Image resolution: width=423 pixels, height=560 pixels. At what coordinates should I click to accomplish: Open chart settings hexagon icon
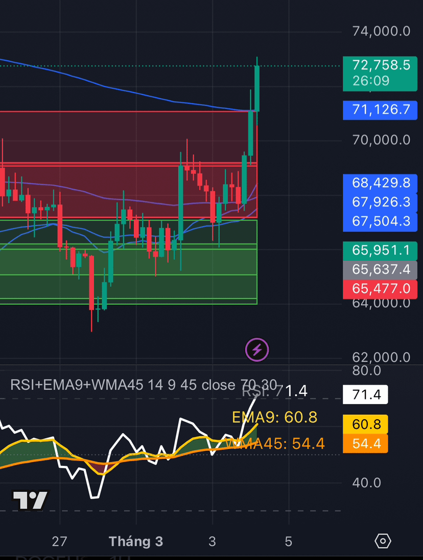[x=383, y=541]
